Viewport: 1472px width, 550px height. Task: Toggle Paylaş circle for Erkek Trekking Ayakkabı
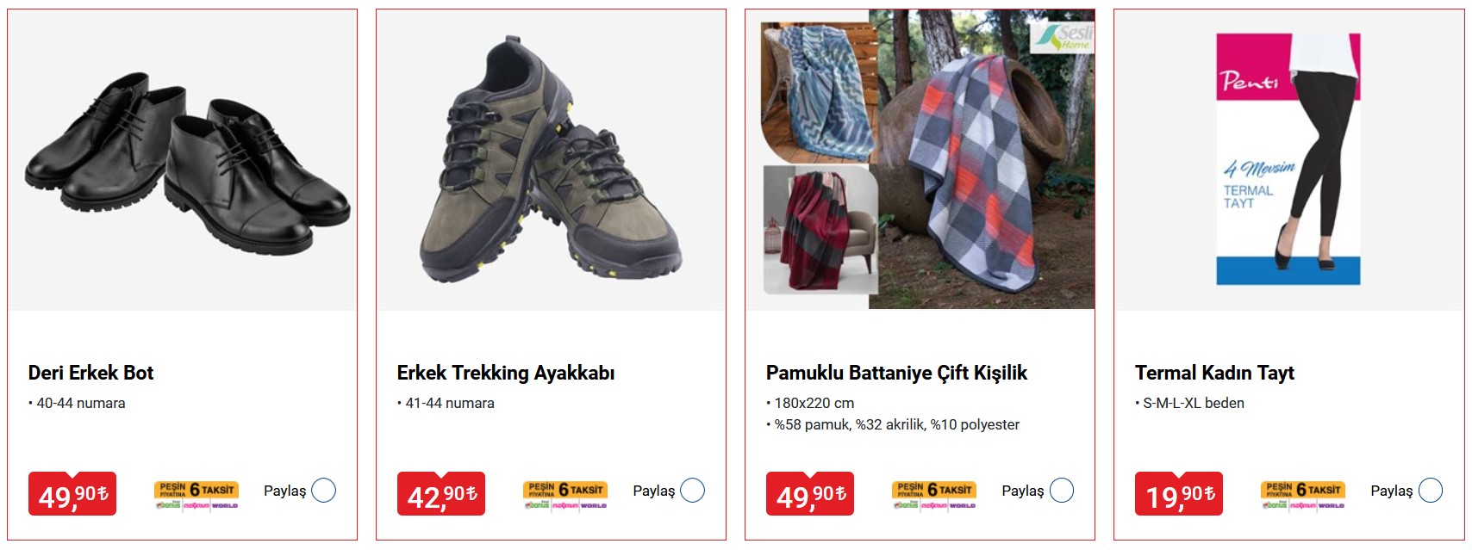[693, 491]
